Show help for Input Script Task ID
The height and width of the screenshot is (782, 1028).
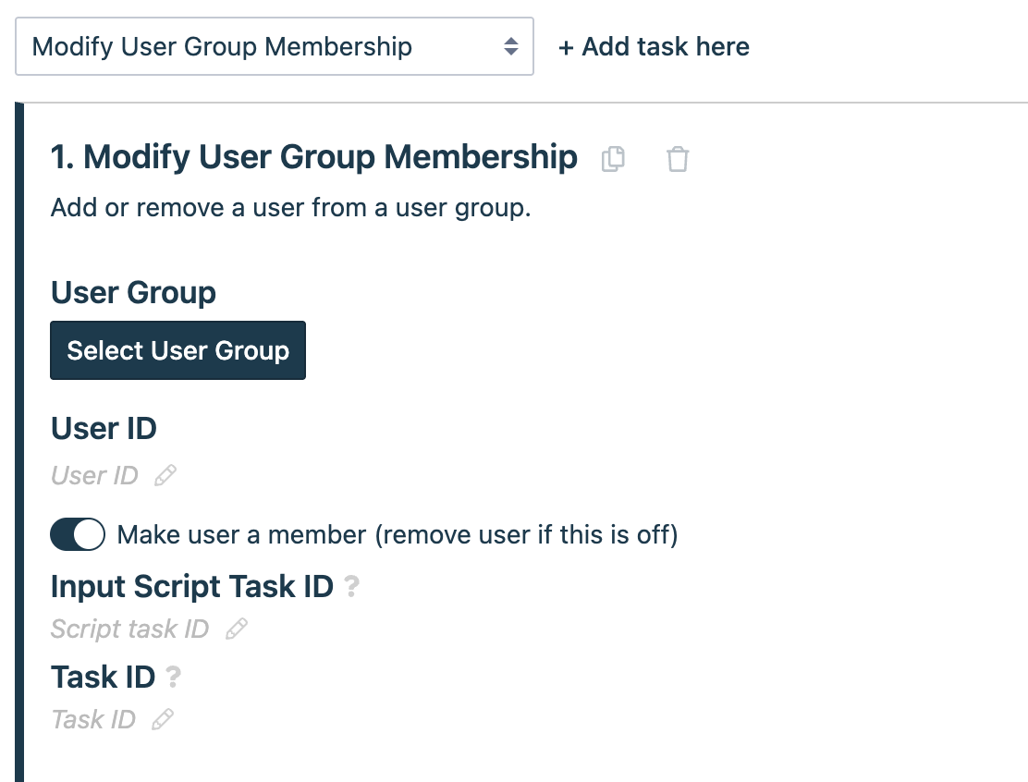point(351,586)
